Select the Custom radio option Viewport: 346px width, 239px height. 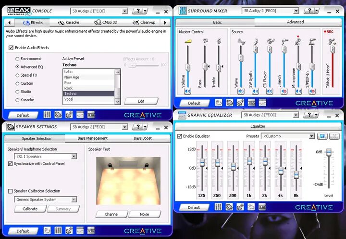coord(17,83)
